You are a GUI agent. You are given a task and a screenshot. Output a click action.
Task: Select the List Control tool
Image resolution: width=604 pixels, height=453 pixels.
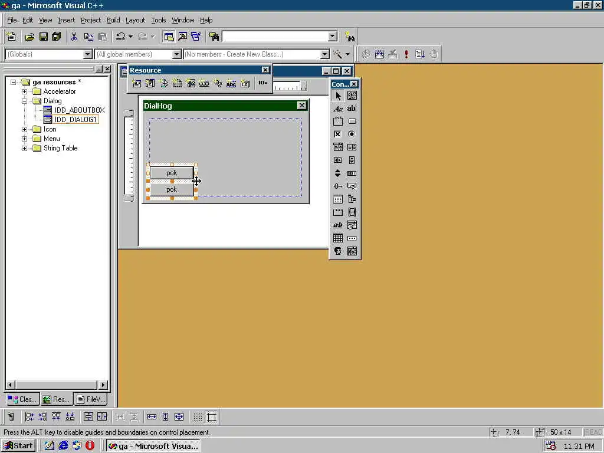tap(338, 199)
